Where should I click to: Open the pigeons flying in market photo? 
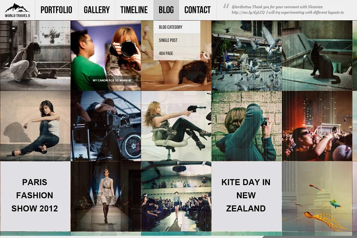point(247,56)
